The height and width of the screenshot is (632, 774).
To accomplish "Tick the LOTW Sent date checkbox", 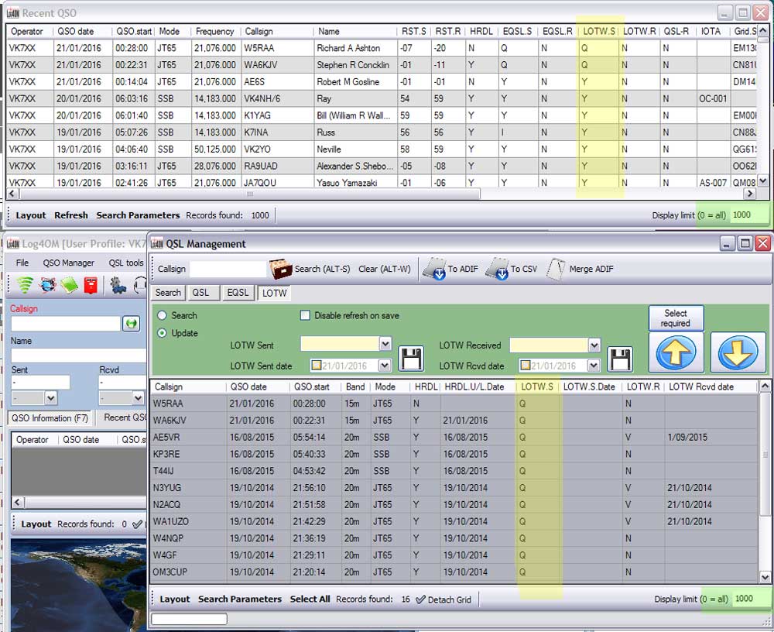I will (x=317, y=366).
